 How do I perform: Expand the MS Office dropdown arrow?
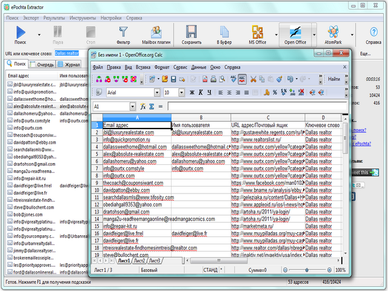click(x=276, y=35)
